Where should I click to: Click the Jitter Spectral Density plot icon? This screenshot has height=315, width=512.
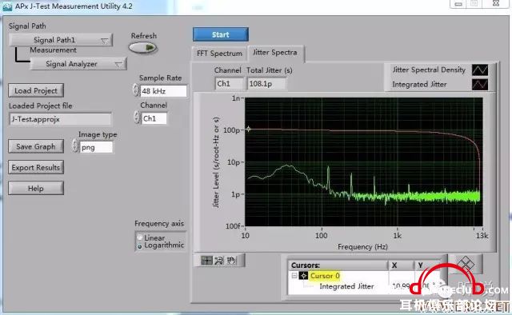point(480,70)
